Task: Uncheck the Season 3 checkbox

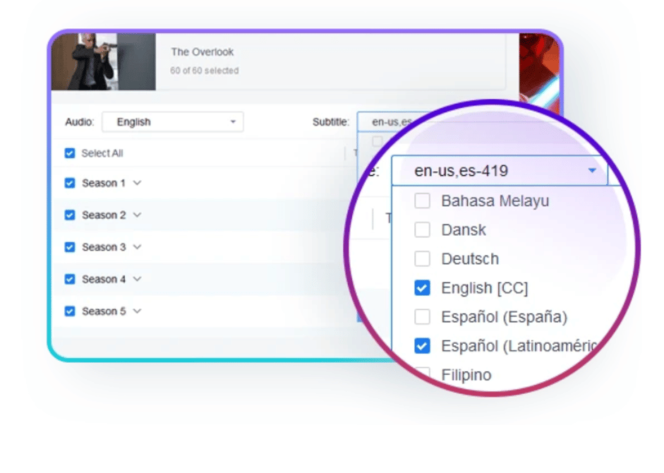Action: coord(70,247)
